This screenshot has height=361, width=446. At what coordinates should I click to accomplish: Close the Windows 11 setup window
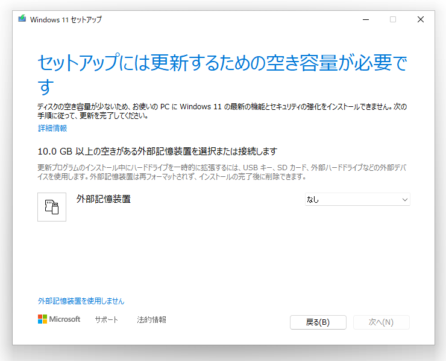pyautogui.click(x=421, y=19)
